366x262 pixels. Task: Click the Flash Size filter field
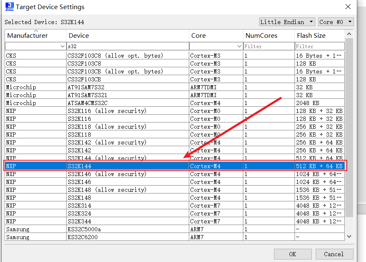point(320,46)
